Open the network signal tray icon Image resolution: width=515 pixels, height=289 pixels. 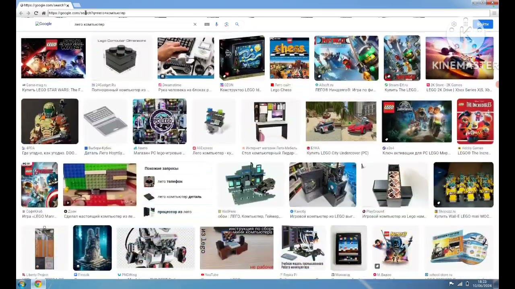coord(459,284)
